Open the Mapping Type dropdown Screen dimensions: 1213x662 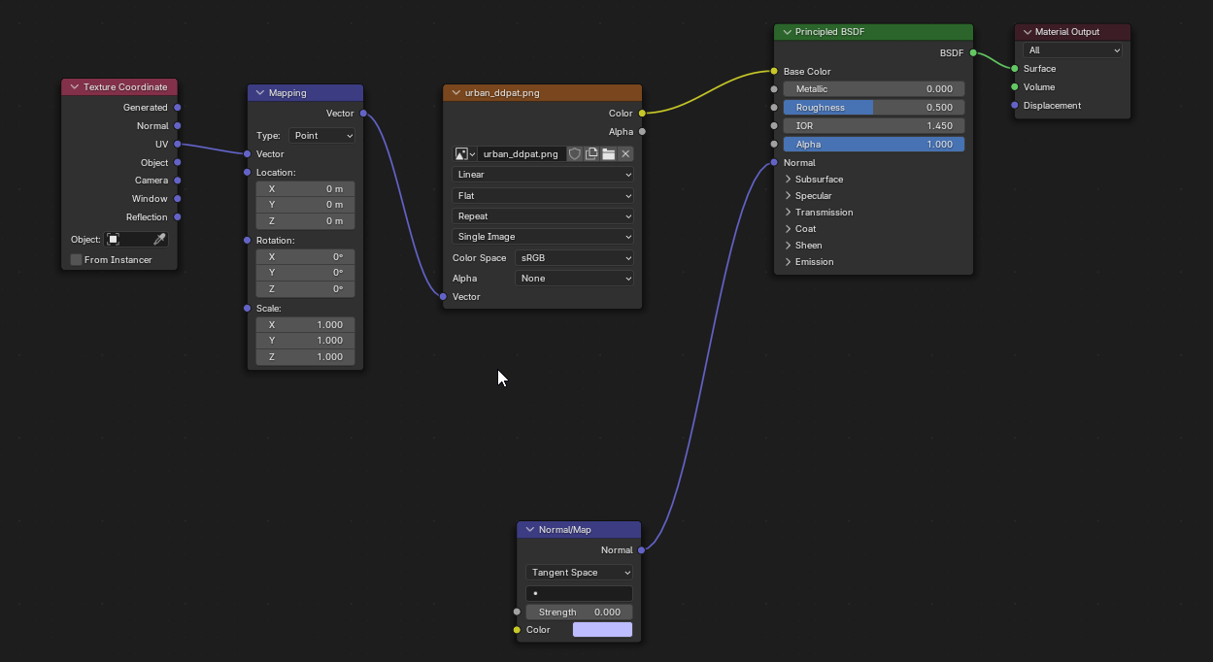pos(321,136)
